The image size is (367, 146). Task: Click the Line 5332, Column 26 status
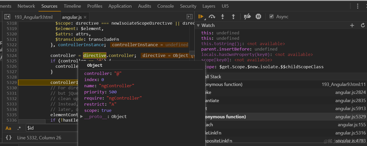[39, 138]
